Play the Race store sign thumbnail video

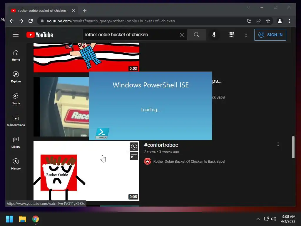point(61,107)
